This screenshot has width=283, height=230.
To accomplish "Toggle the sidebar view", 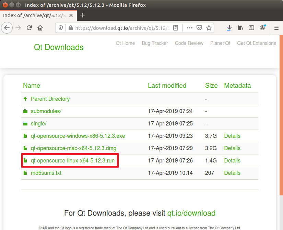I will pyautogui.click(x=251, y=28).
